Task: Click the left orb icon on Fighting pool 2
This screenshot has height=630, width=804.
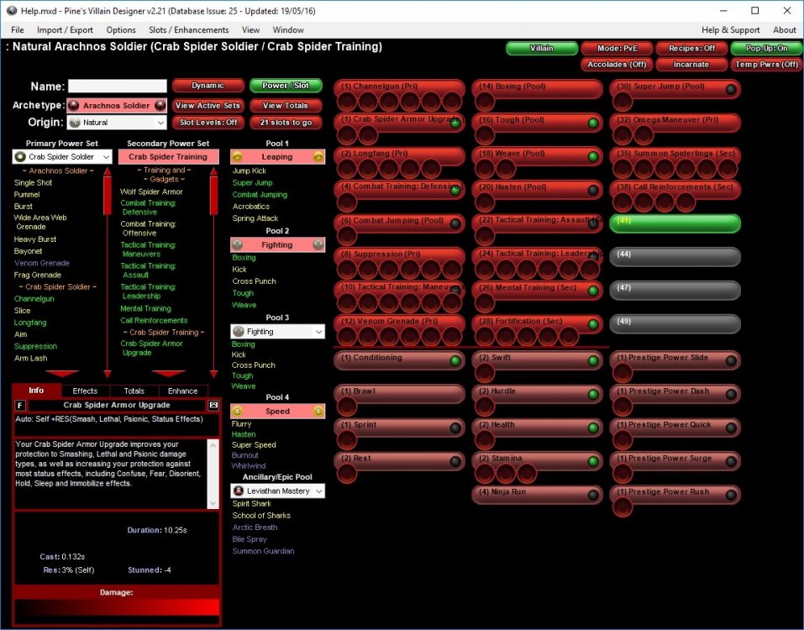Action: [x=238, y=245]
